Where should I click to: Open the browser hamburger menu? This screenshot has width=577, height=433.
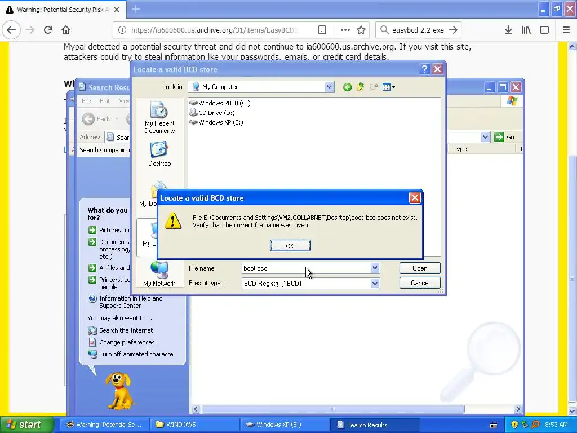point(566,30)
